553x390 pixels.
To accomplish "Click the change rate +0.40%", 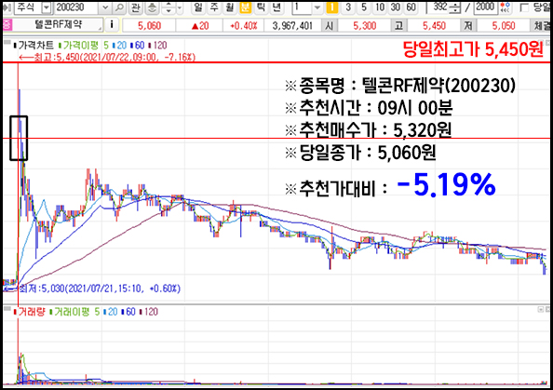I will pyautogui.click(x=244, y=25).
